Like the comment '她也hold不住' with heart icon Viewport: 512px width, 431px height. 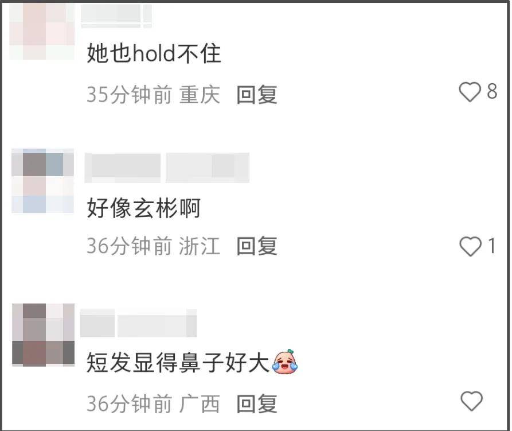click(x=470, y=92)
